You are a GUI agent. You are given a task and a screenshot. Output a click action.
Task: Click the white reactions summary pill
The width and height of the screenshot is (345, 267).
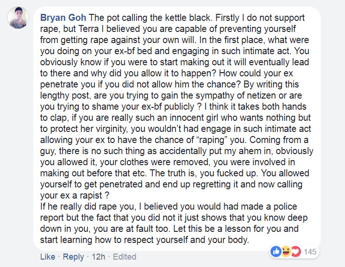294,252
